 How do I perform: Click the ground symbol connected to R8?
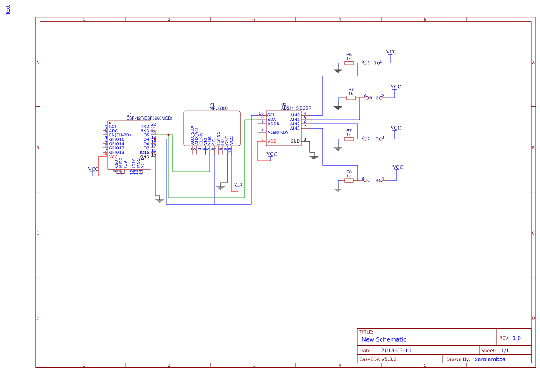coord(338,189)
